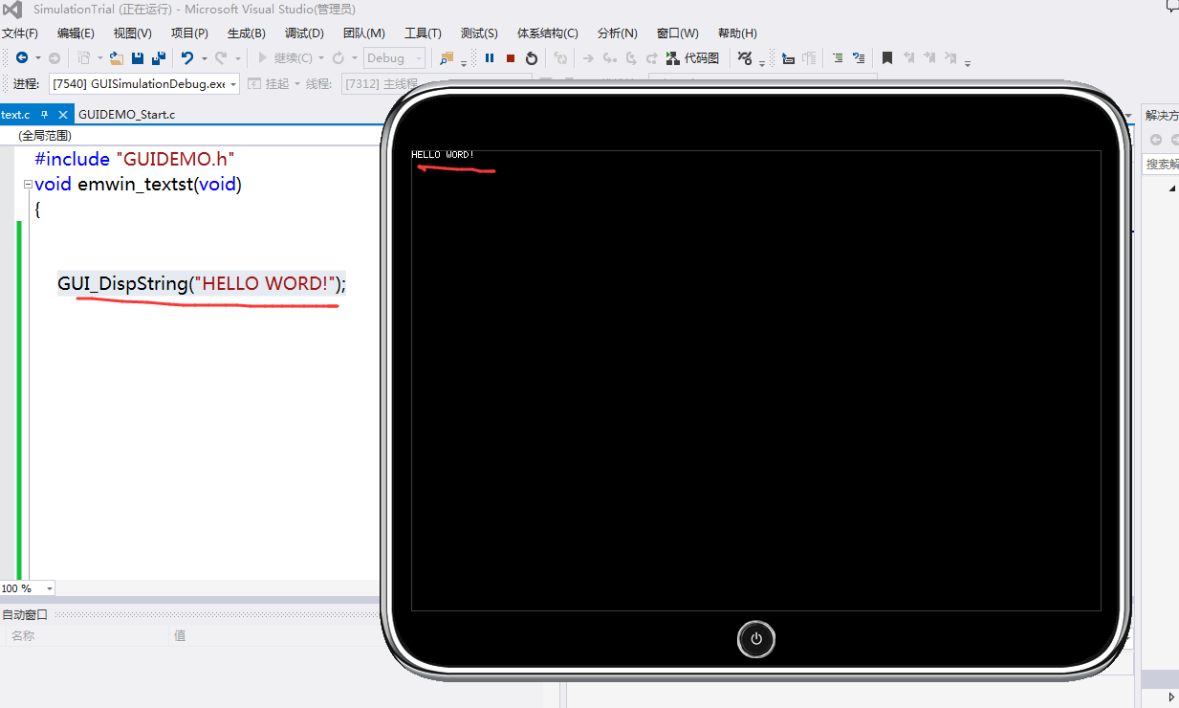Close the text.c editor tab
1179x708 pixels.
(63, 114)
